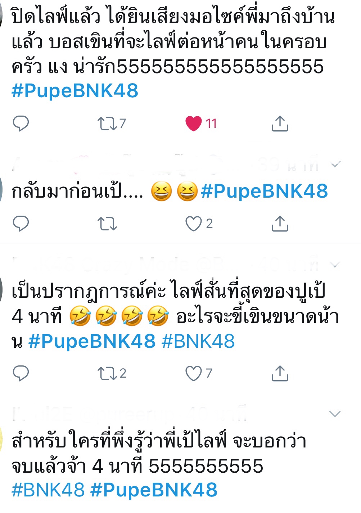The width and height of the screenshot is (361, 513).
Task: Share the third tweet with 7 likes
Action: (x=280, y=373)
